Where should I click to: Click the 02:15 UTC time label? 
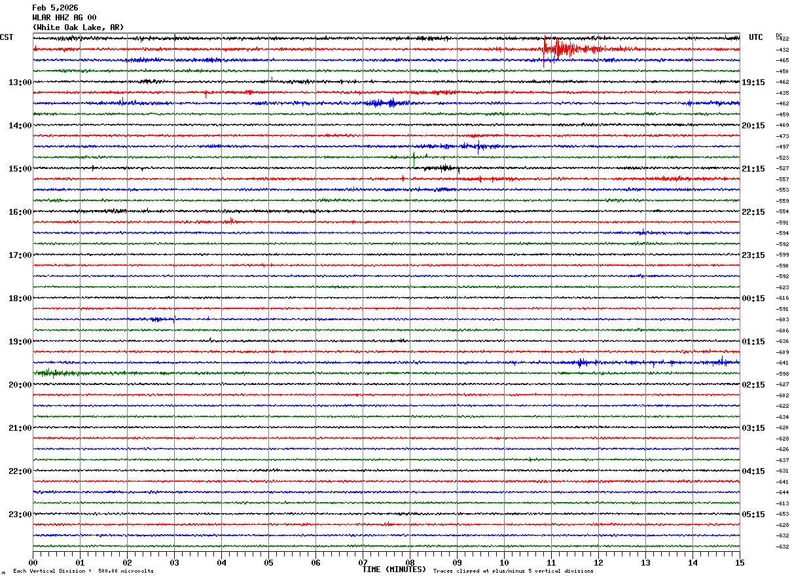(753, 385)
